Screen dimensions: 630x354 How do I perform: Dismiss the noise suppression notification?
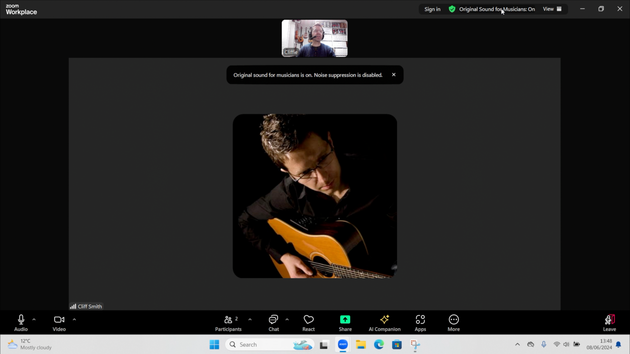[x=394, y=74]
